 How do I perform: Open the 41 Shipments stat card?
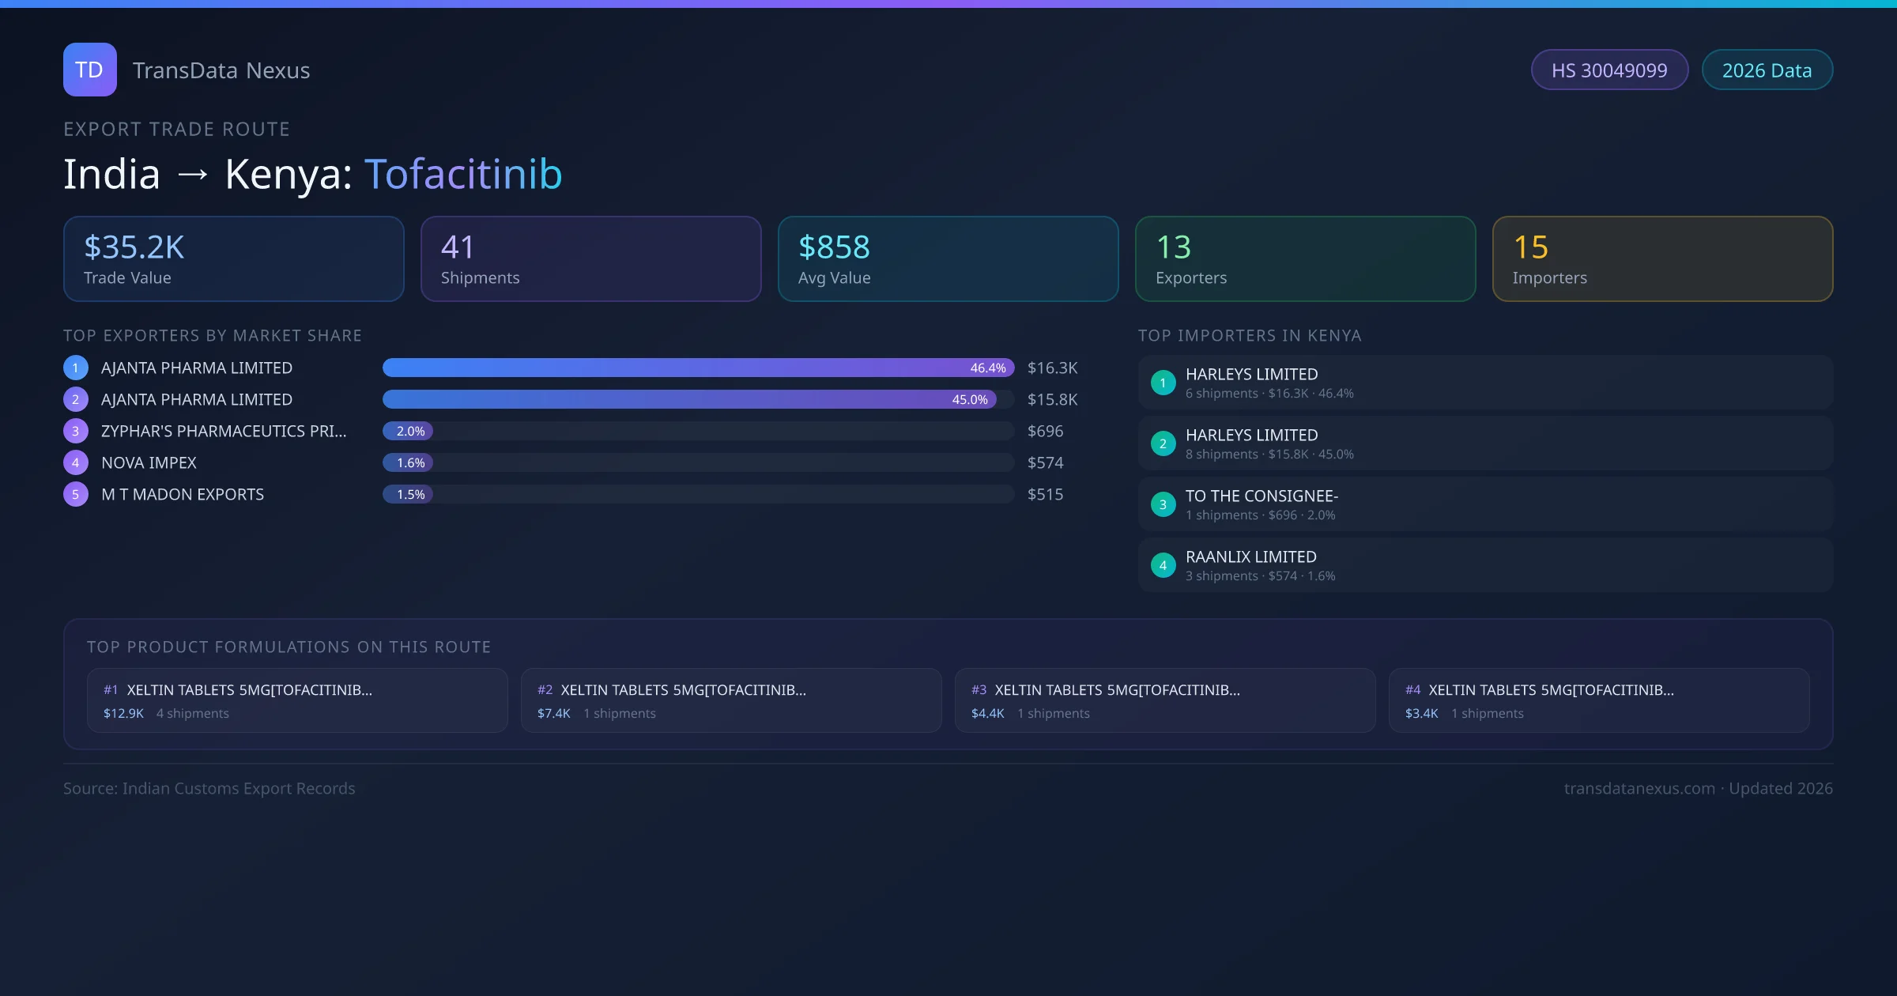(590, 259)
